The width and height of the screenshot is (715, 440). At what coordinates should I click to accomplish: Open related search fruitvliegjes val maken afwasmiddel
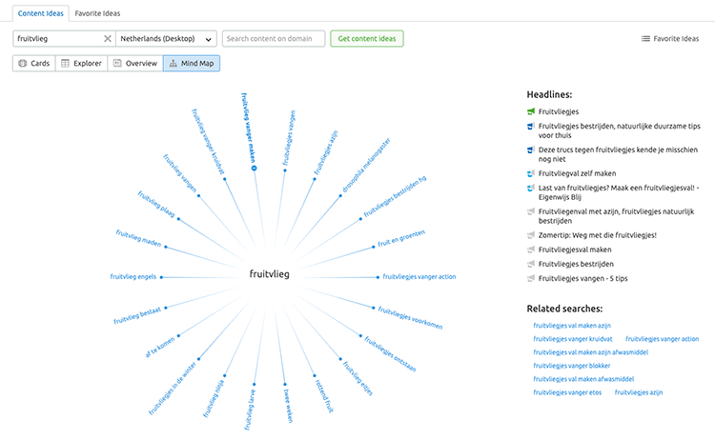coord(583,379)
